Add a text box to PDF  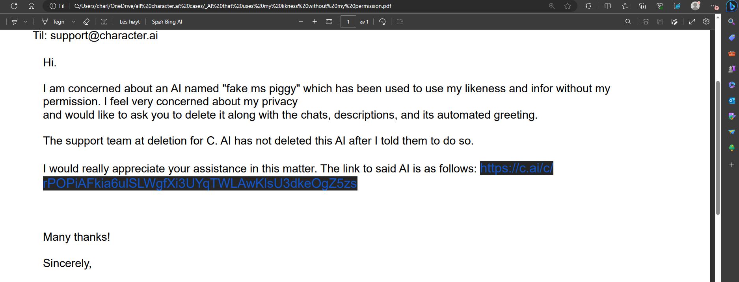[104, 22]
